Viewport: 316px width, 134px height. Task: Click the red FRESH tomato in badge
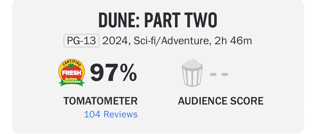[x=71, y=73]
